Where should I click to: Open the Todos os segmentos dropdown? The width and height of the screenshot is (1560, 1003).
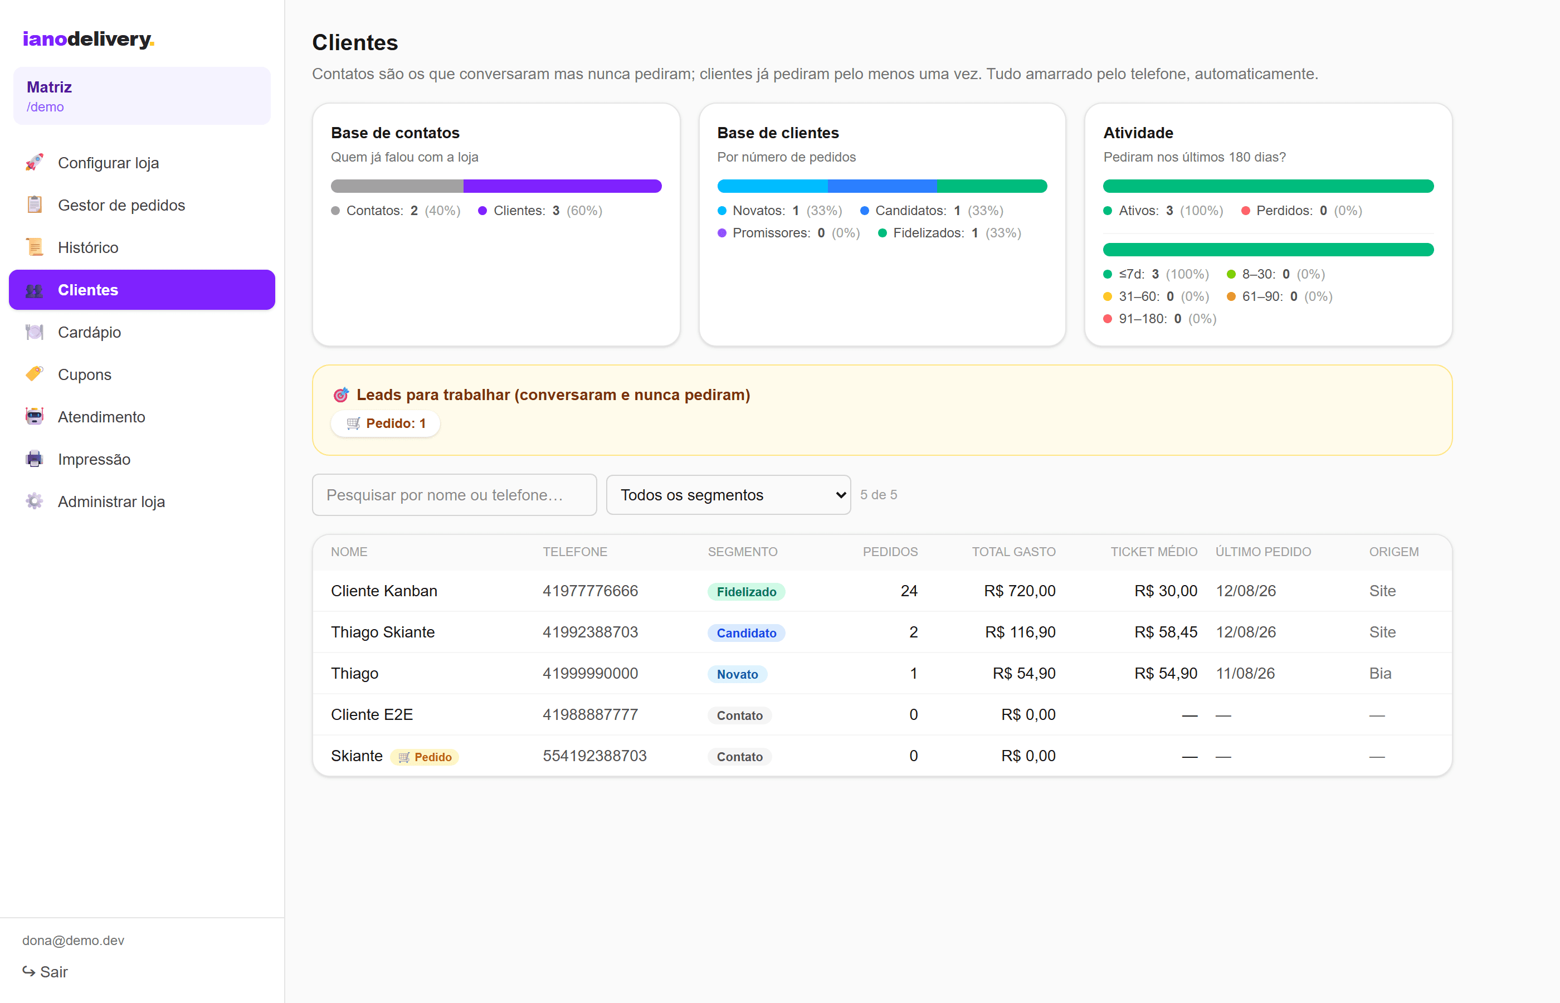point(729,495)
